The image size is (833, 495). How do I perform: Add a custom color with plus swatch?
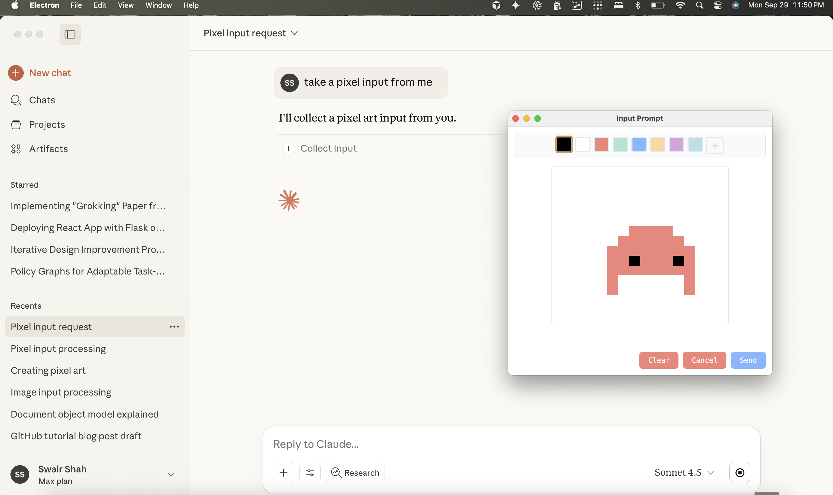tap(715, 146)
